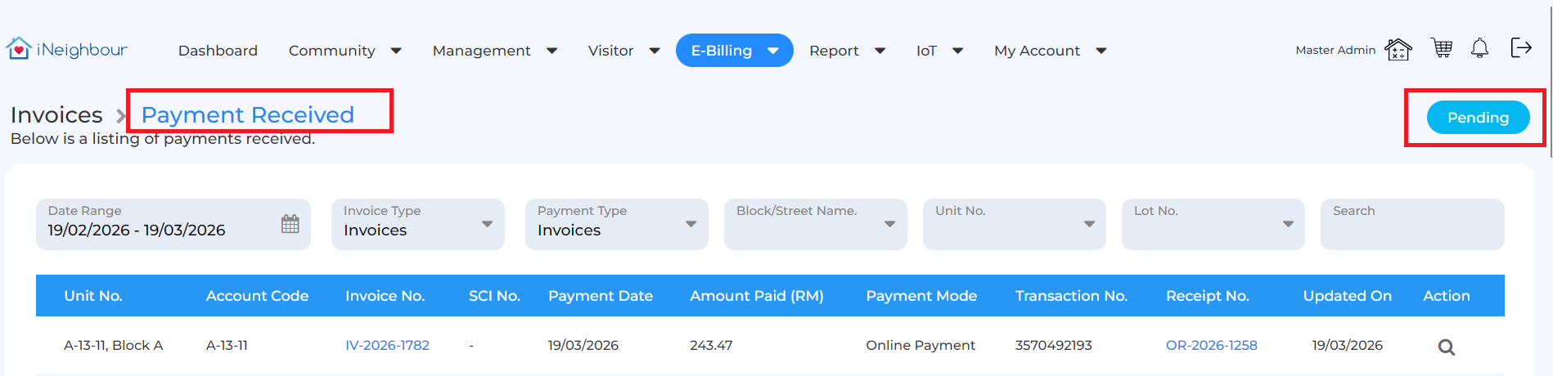This screenshot has width=1553, height=376.
Task: Open the shopping cart icon
Action: click(1441, 49)
